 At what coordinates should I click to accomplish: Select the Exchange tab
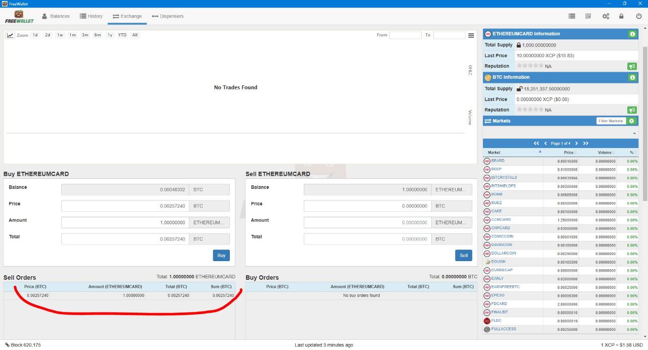pos(127,16)
